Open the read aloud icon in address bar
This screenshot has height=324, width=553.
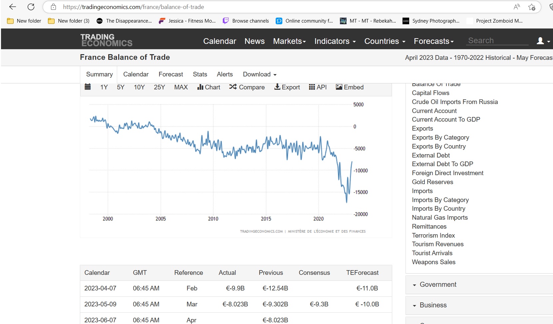click(x=516, y=7)
